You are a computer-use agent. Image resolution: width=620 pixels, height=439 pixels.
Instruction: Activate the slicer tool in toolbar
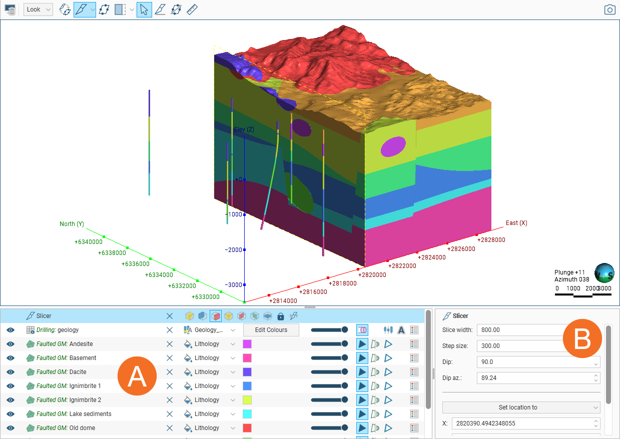click(x=81, y=9)
